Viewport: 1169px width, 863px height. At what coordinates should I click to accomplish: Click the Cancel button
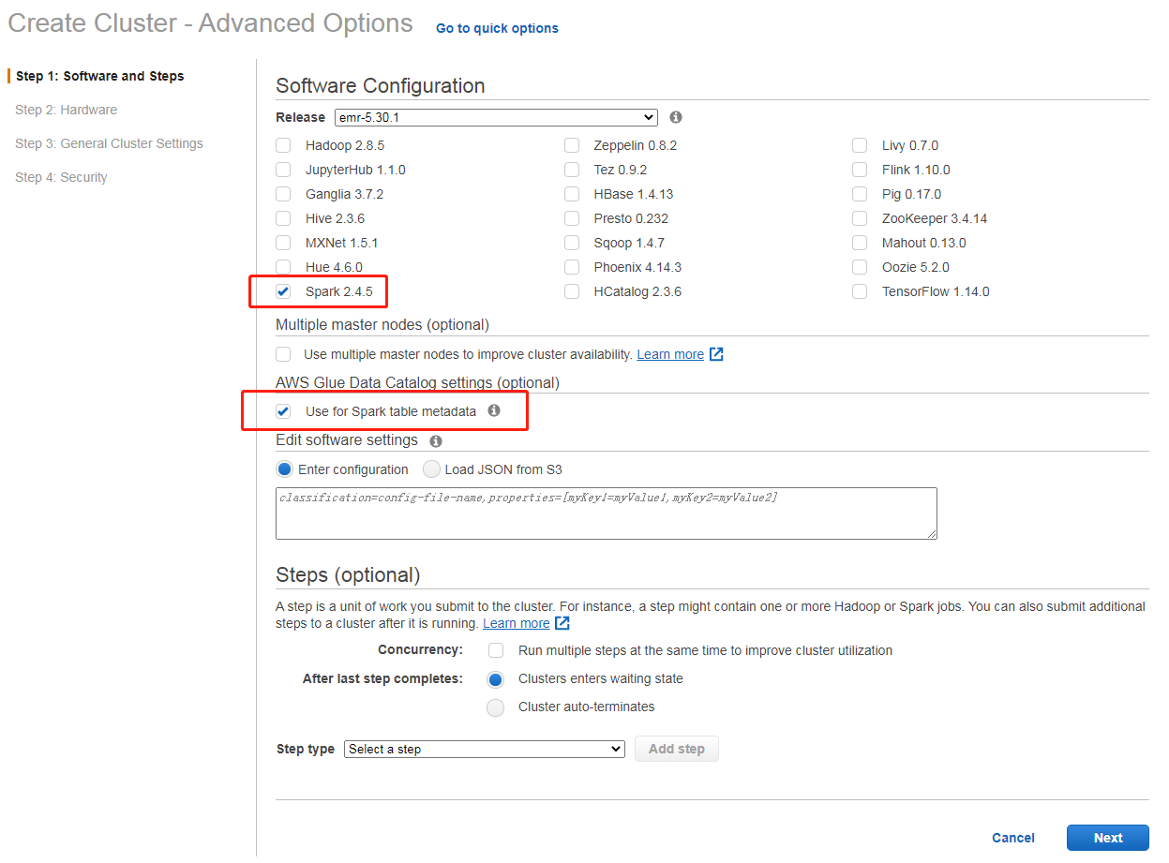coord(1013,838)
